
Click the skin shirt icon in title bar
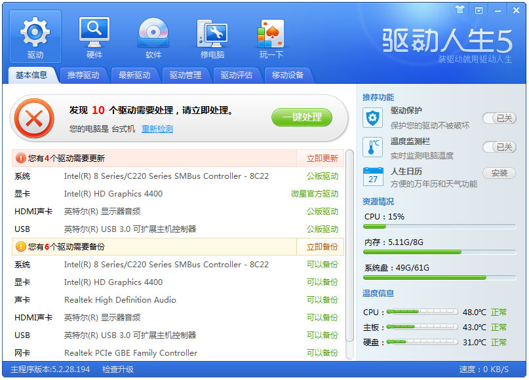(460, 10)
